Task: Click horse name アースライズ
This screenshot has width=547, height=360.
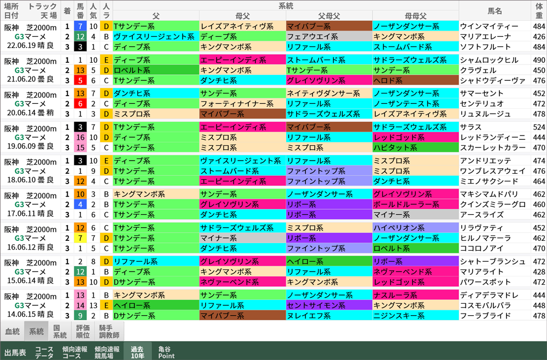Action: tap(482, 215)
